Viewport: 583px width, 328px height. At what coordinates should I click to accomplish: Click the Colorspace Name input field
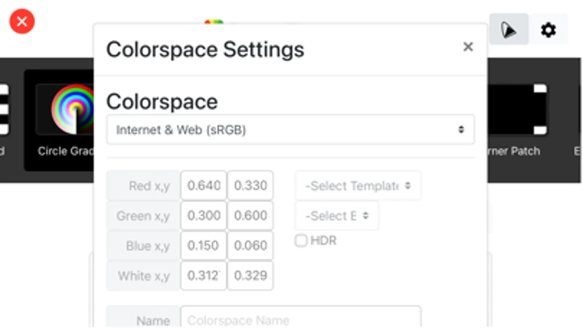click(x=300, y=320)
